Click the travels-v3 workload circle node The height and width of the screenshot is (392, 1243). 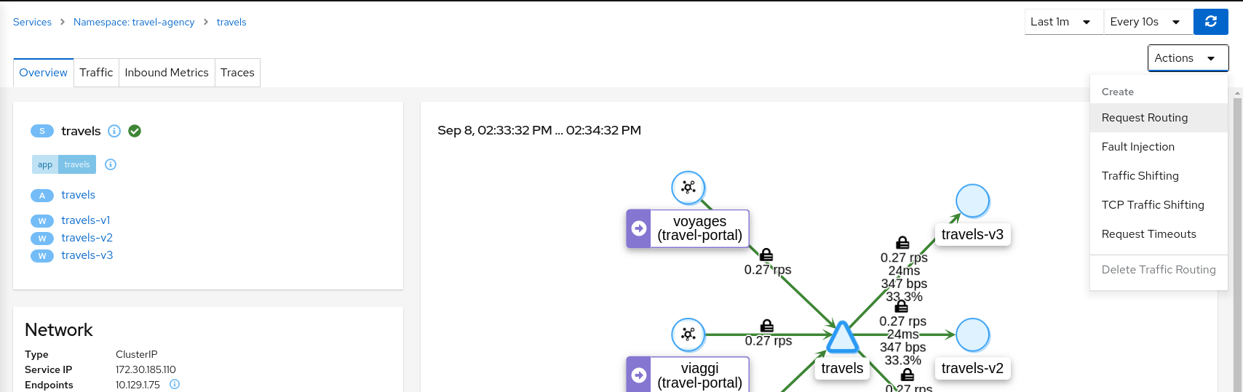tap(972, 201)
